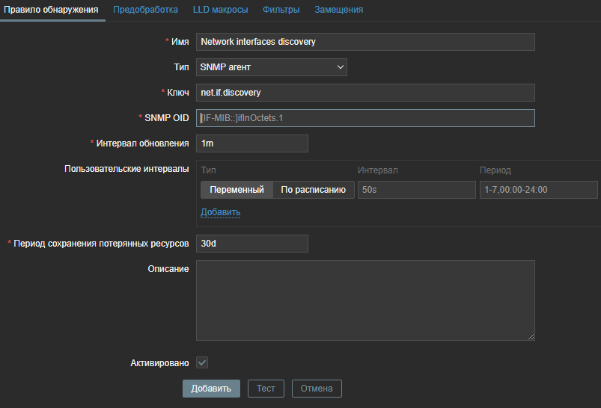Expand the Тип dropdown (SNMP агент)
Screen dimensions: 601x408
[272, 67]
